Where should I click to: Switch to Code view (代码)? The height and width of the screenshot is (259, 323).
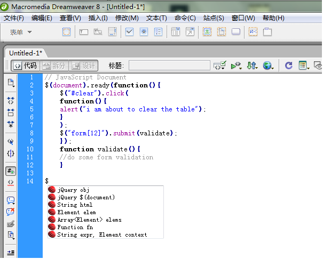point(25,66)
